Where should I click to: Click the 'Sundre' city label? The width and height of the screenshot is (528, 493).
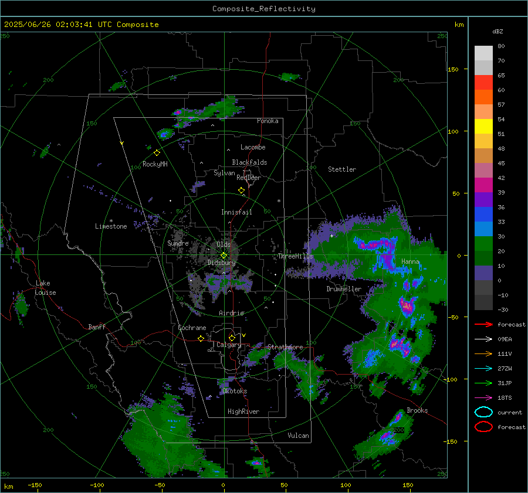click(x=178, y=243)
